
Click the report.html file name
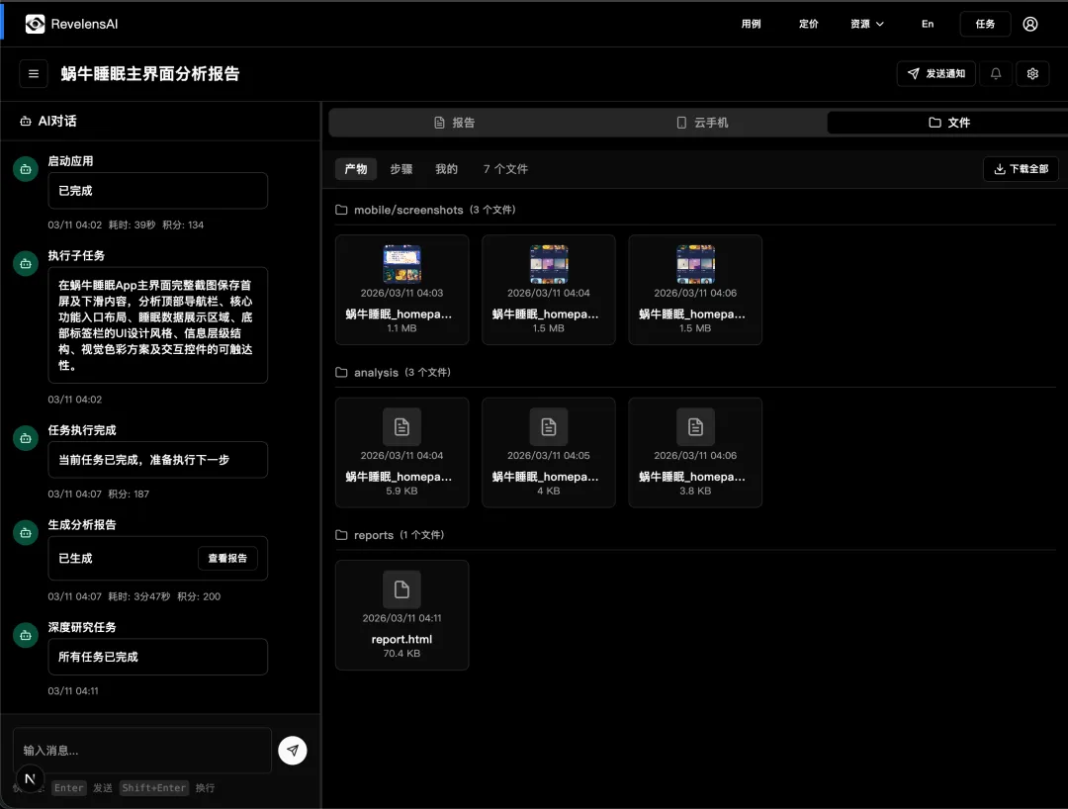(x=401, y=640)
